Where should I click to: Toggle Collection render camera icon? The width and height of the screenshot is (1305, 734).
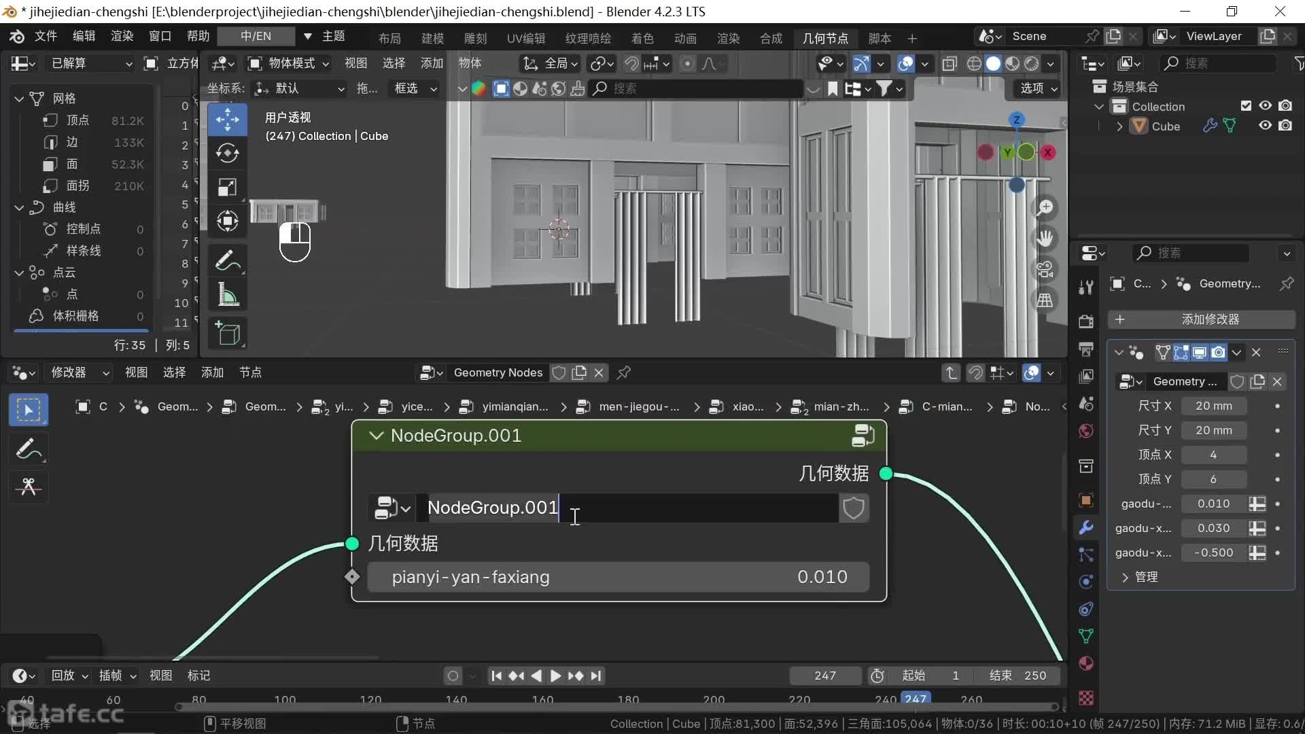[1285, 106]
